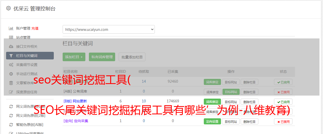Viewport: 323px width, 134px height.
Task: Click the server icon next to 站点管理
Action: pos(11,37)
